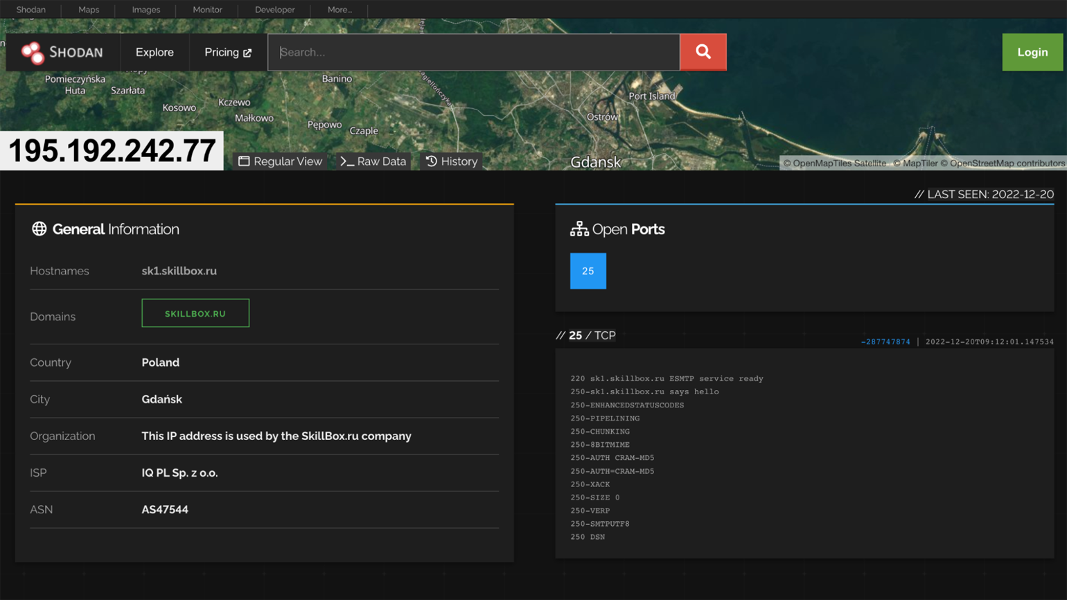Click banner line '250-PIPELINING'
Image resolution: width=1067 pixels, height=600 pixels.
coord(605,418)
